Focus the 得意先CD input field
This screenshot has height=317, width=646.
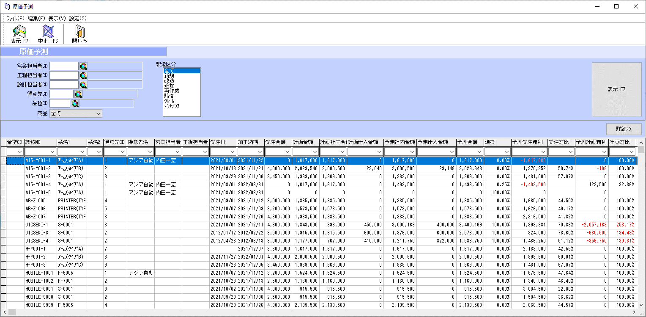[61, 94]
